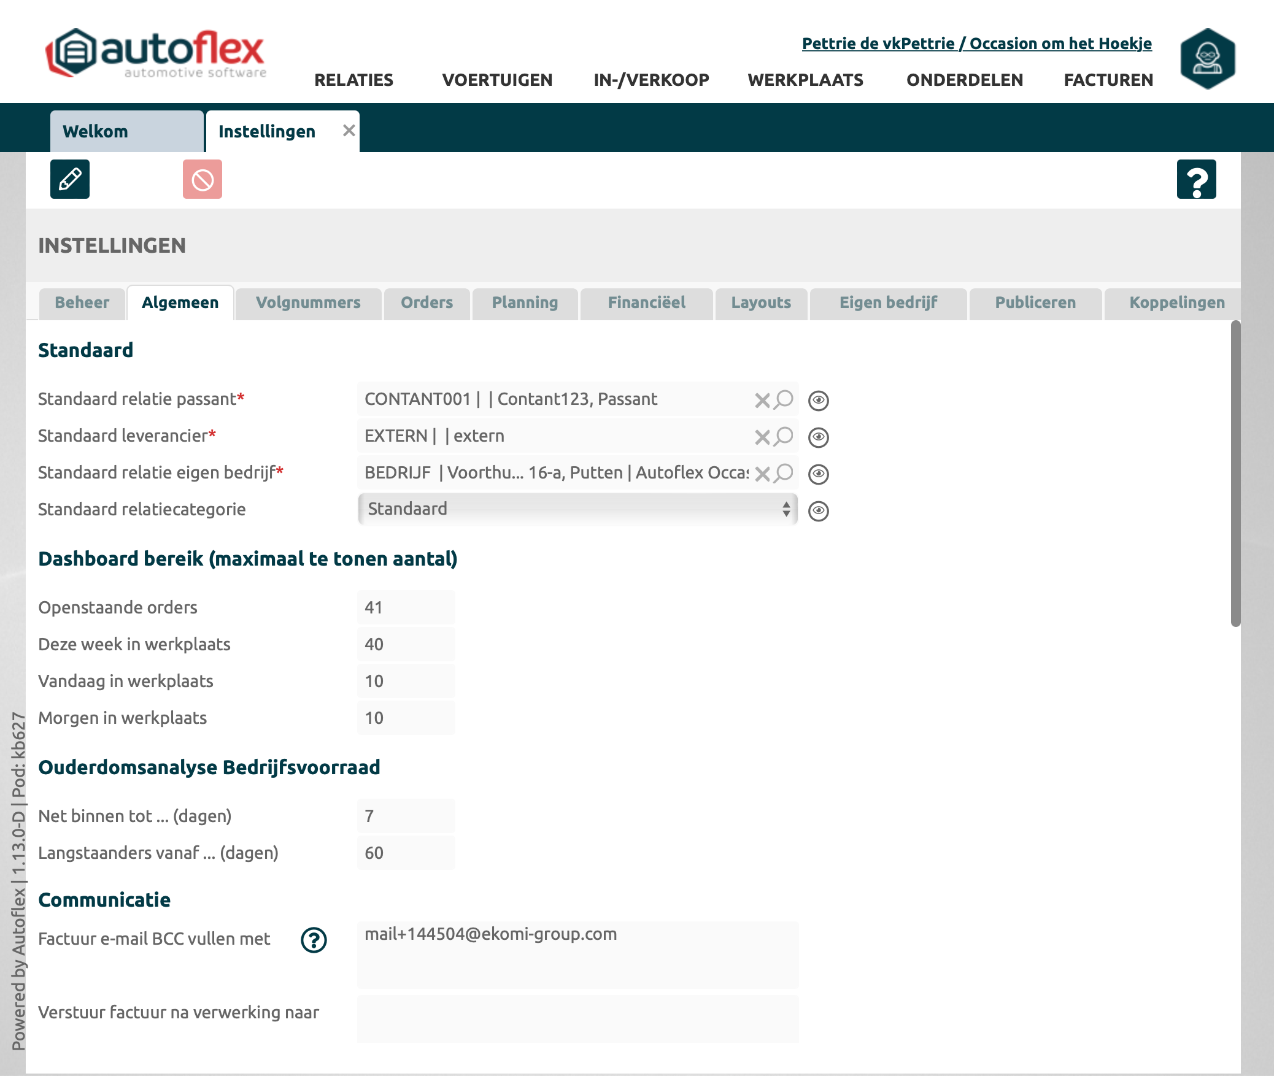
Task: Open the Standaard relatiecategorie dropdown
Action: pyautogui.click(x=577, y=509)
